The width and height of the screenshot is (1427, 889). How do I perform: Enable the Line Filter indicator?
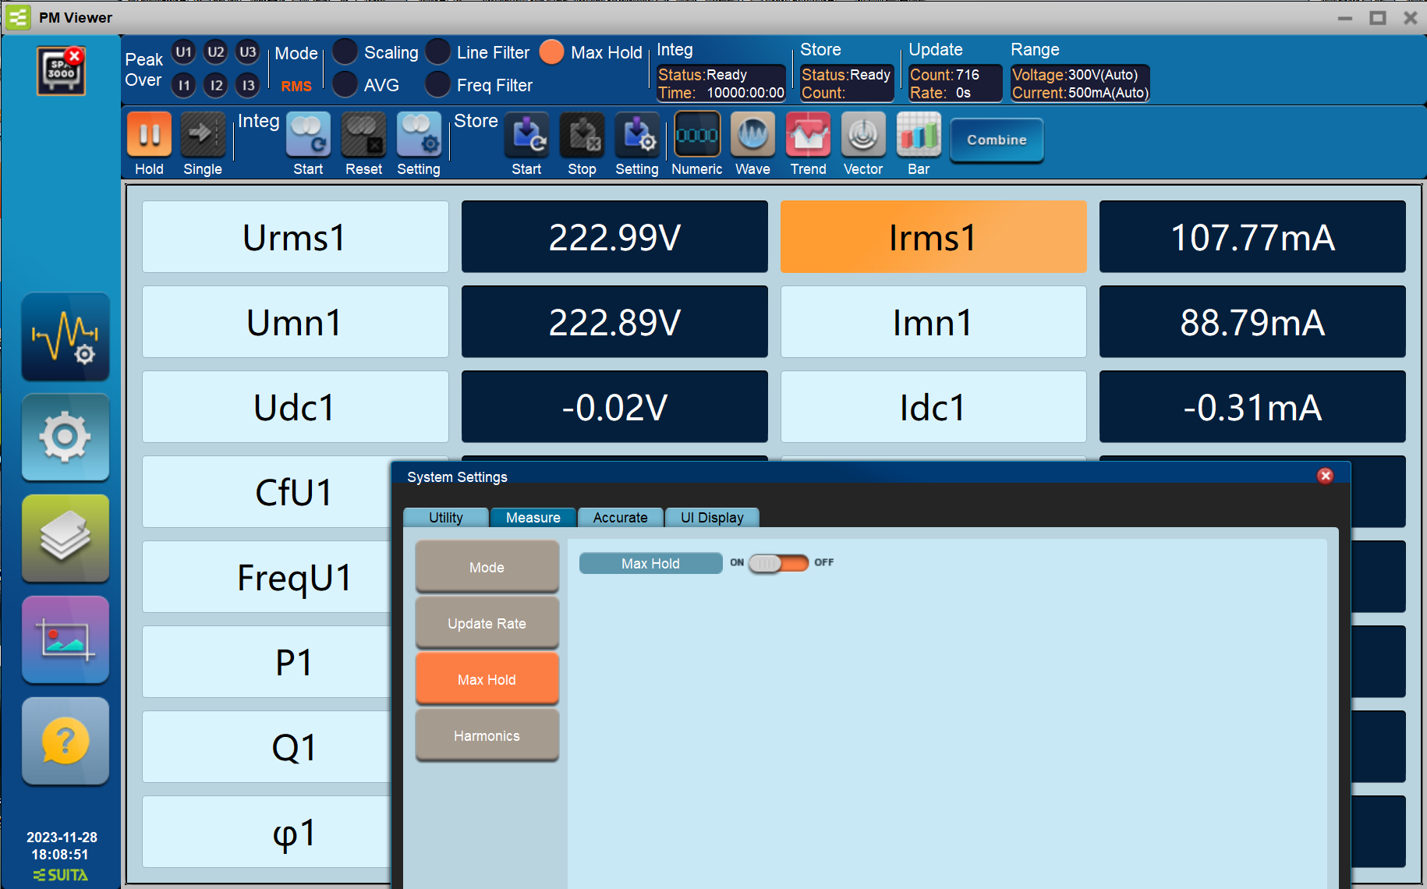[x=437, y=52]
